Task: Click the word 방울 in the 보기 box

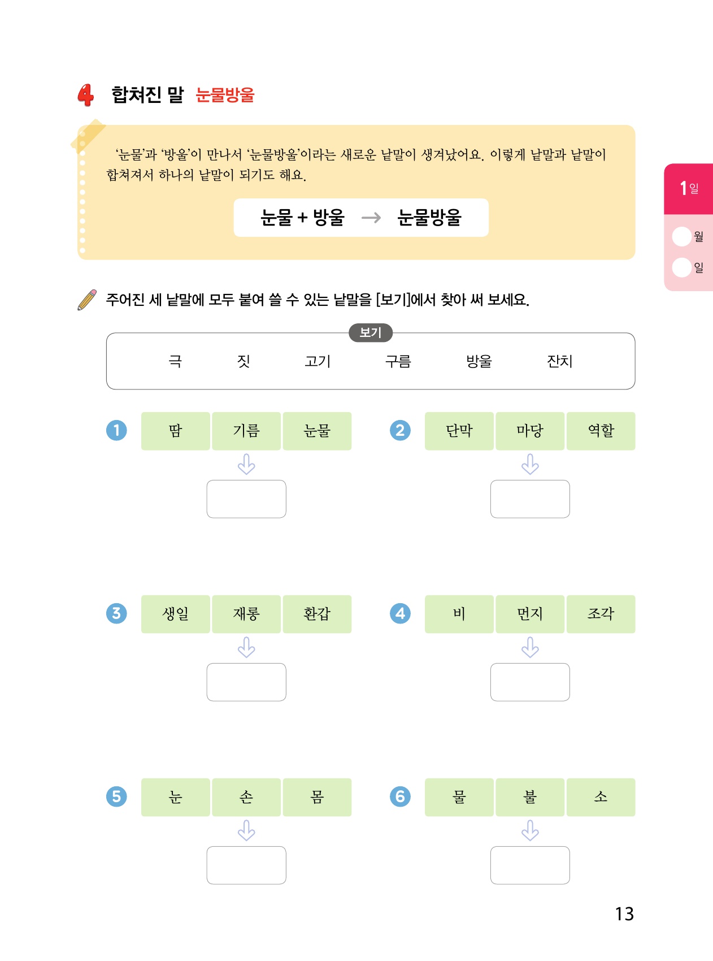Action: [x=479, y=361]
